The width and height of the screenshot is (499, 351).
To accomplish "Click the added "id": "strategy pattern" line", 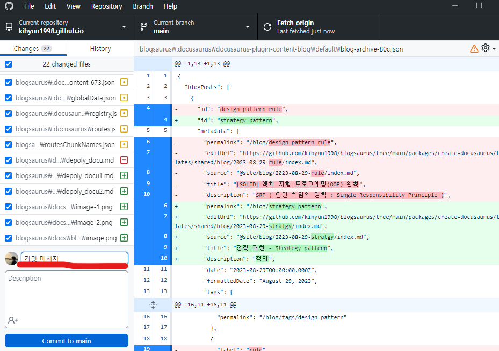I will pos(335,120).
